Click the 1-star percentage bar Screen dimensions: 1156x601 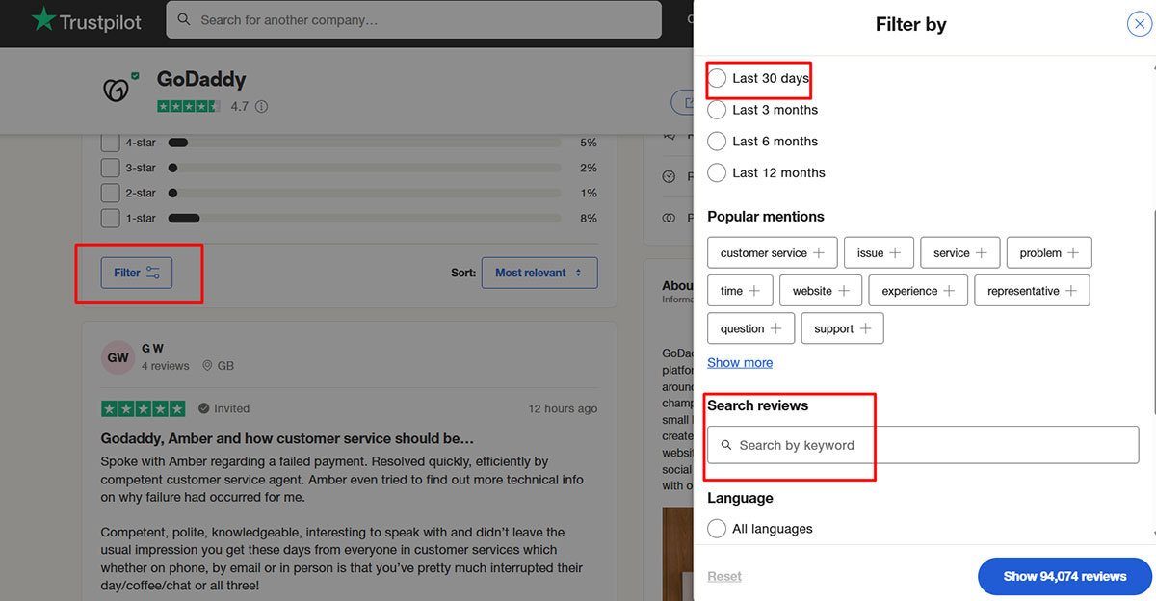pos(364,219)
